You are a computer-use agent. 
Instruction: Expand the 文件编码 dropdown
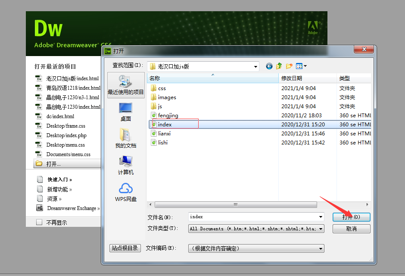(x=321, y=248)
